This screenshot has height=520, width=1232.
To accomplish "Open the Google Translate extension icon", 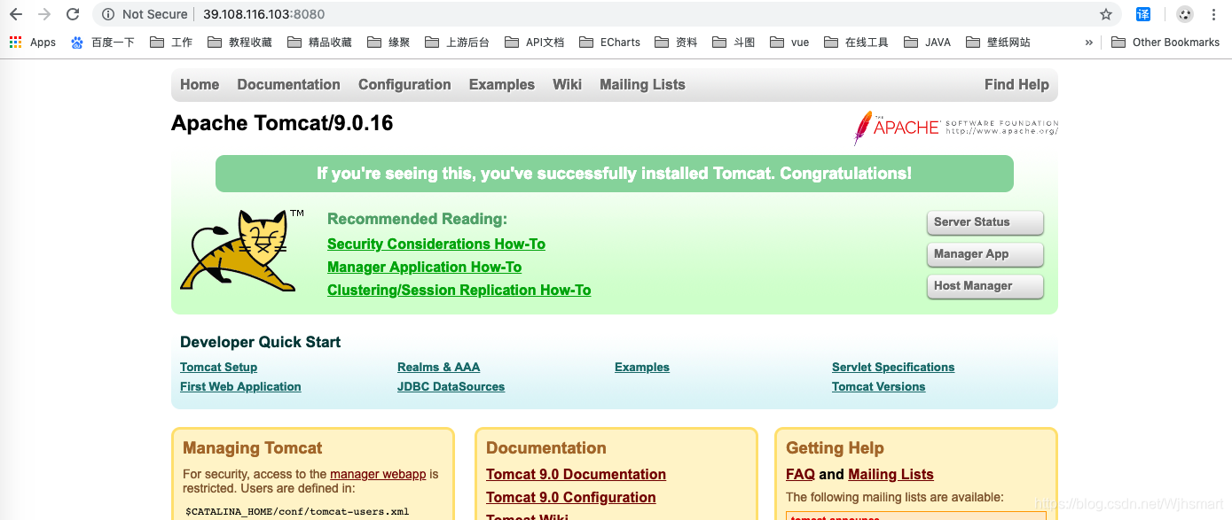I will (1143, 14).
